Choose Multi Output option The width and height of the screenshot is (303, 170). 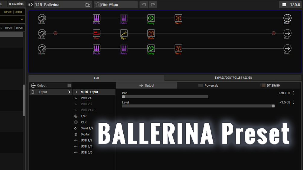click(94, 92)
